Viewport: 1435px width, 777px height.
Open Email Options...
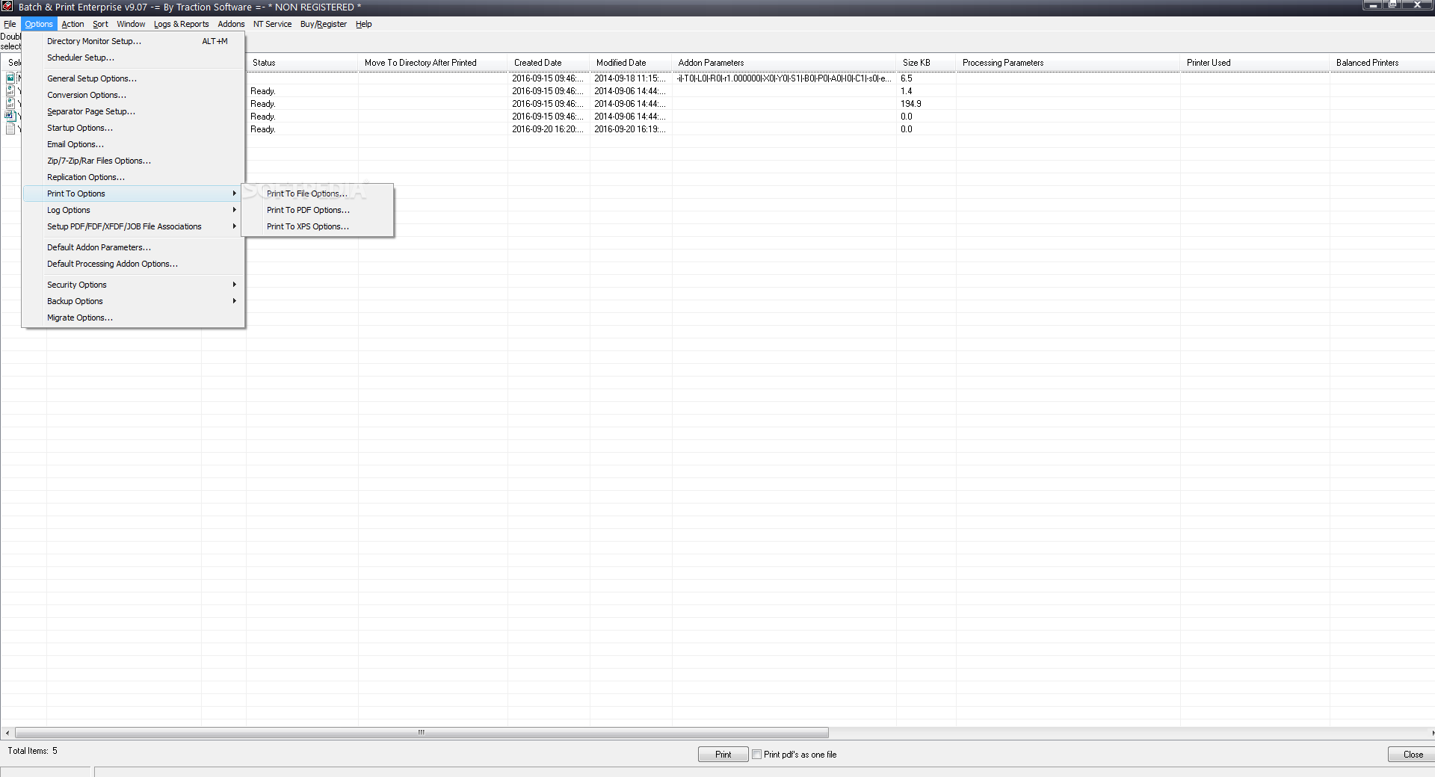(134, 144)
